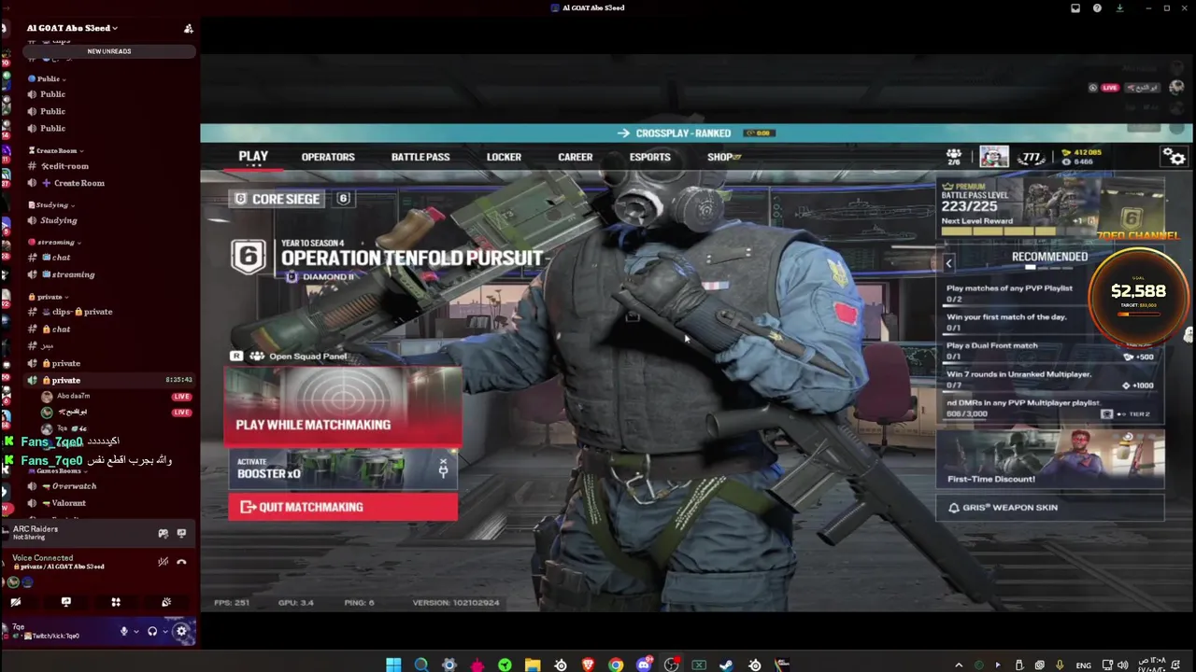This screenshot has width=1196, height=672.
Task: Click Discord disconnect from voice phone icon
Action: point(181,562)
